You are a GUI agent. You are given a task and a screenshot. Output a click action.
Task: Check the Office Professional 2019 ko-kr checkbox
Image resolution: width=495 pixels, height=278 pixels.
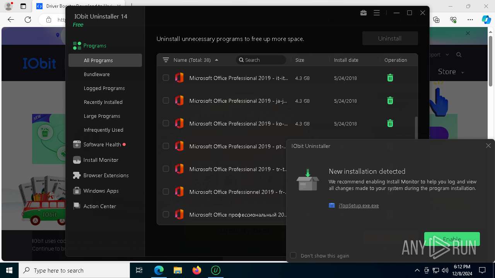tap(166, 123)
